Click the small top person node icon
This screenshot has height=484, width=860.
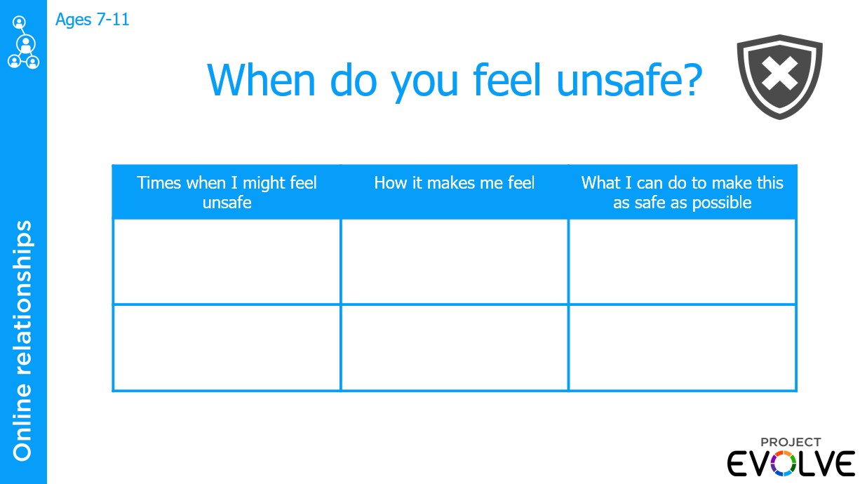[19, 22]
